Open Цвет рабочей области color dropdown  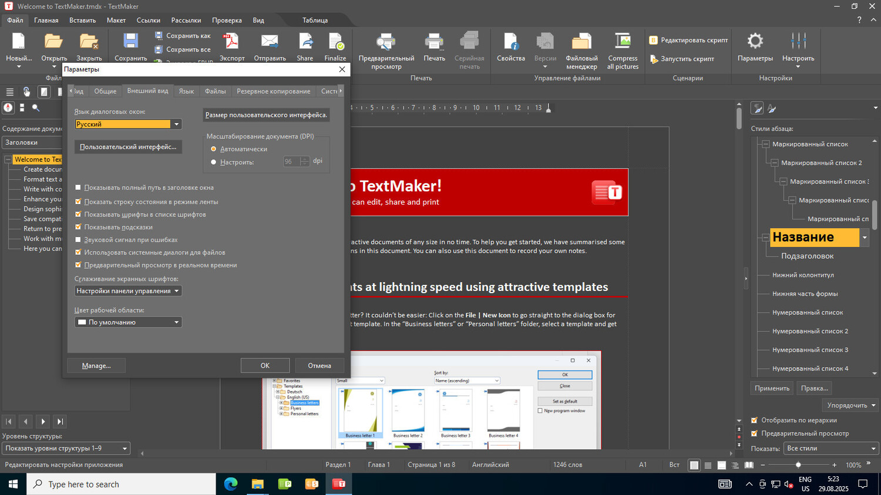click(128, 323)
